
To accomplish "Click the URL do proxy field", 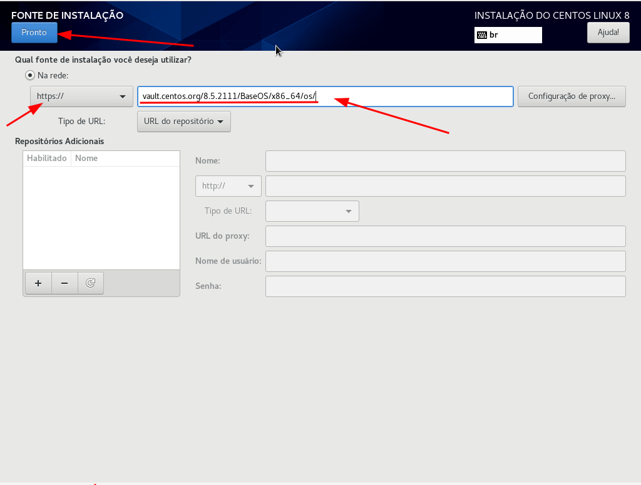I will 446,236.
